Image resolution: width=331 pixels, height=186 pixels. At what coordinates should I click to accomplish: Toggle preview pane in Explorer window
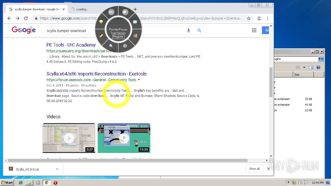[311, 67]
